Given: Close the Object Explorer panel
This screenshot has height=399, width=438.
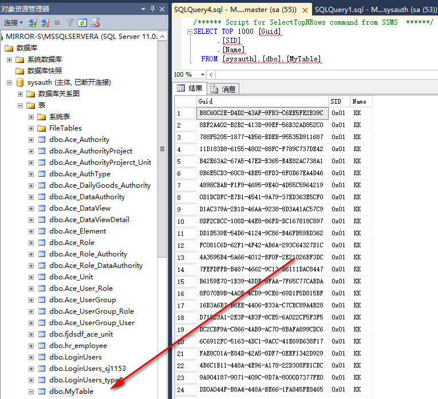Looking at the screenshot, I should [x=162, y=9].
